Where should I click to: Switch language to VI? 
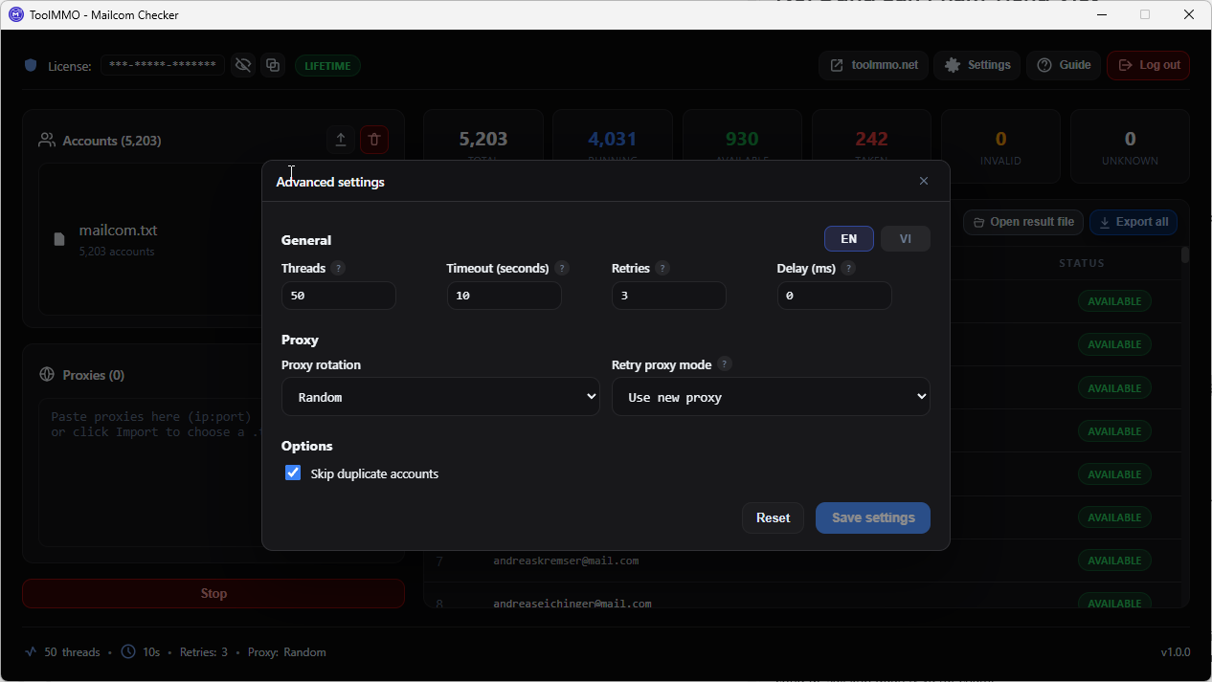(906, 239)
